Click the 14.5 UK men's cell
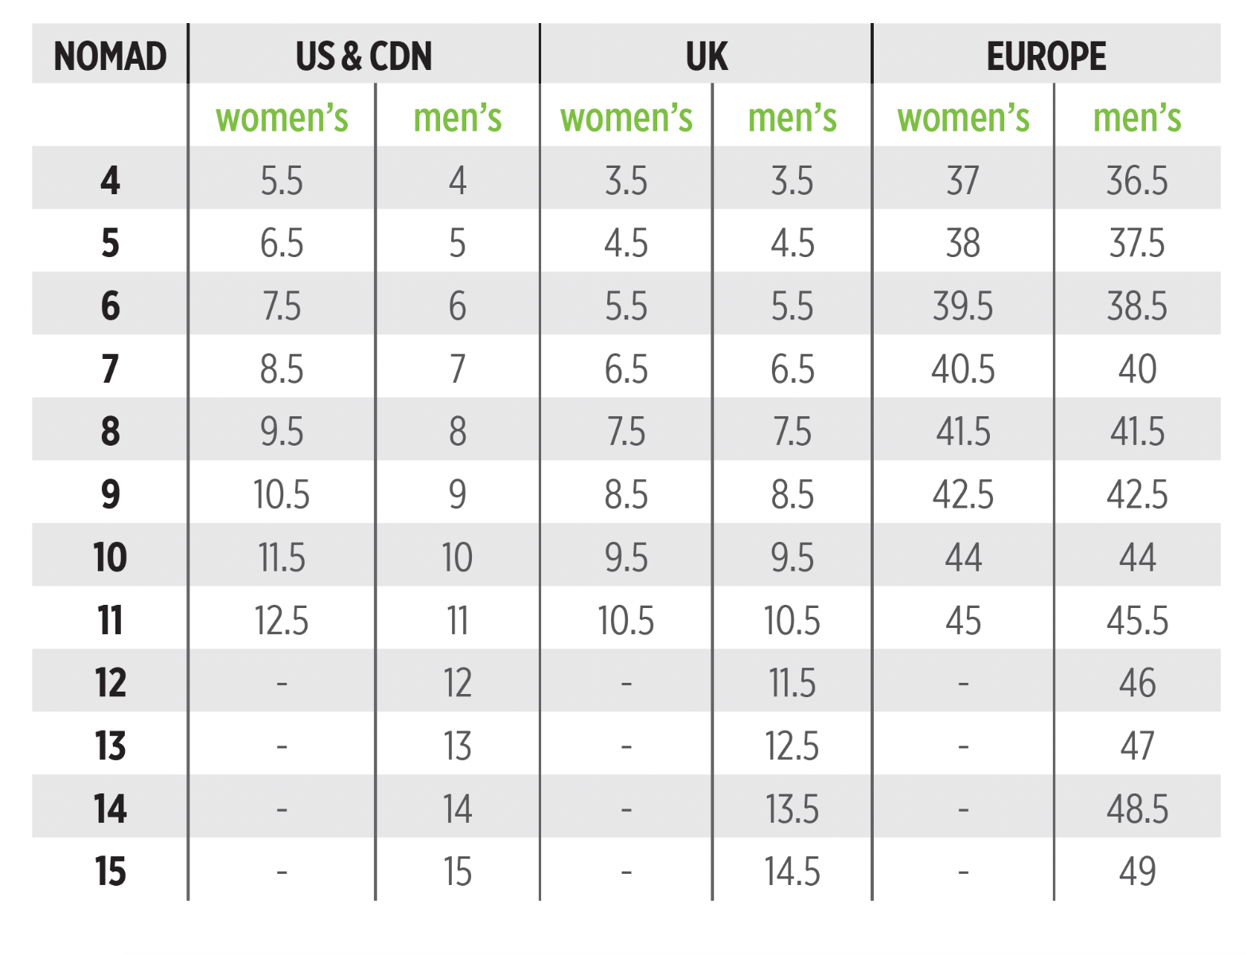1247x955 pixels. (792, 871)
